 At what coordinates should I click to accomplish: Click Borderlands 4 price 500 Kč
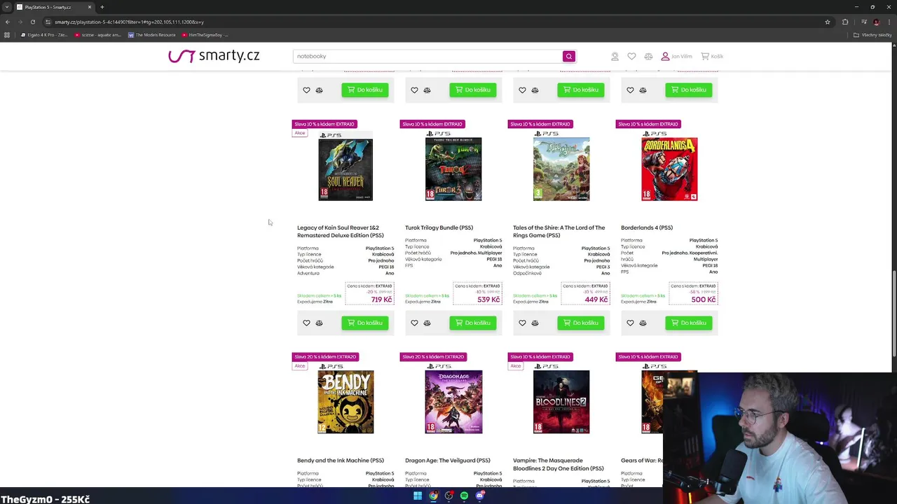[704, 300]
